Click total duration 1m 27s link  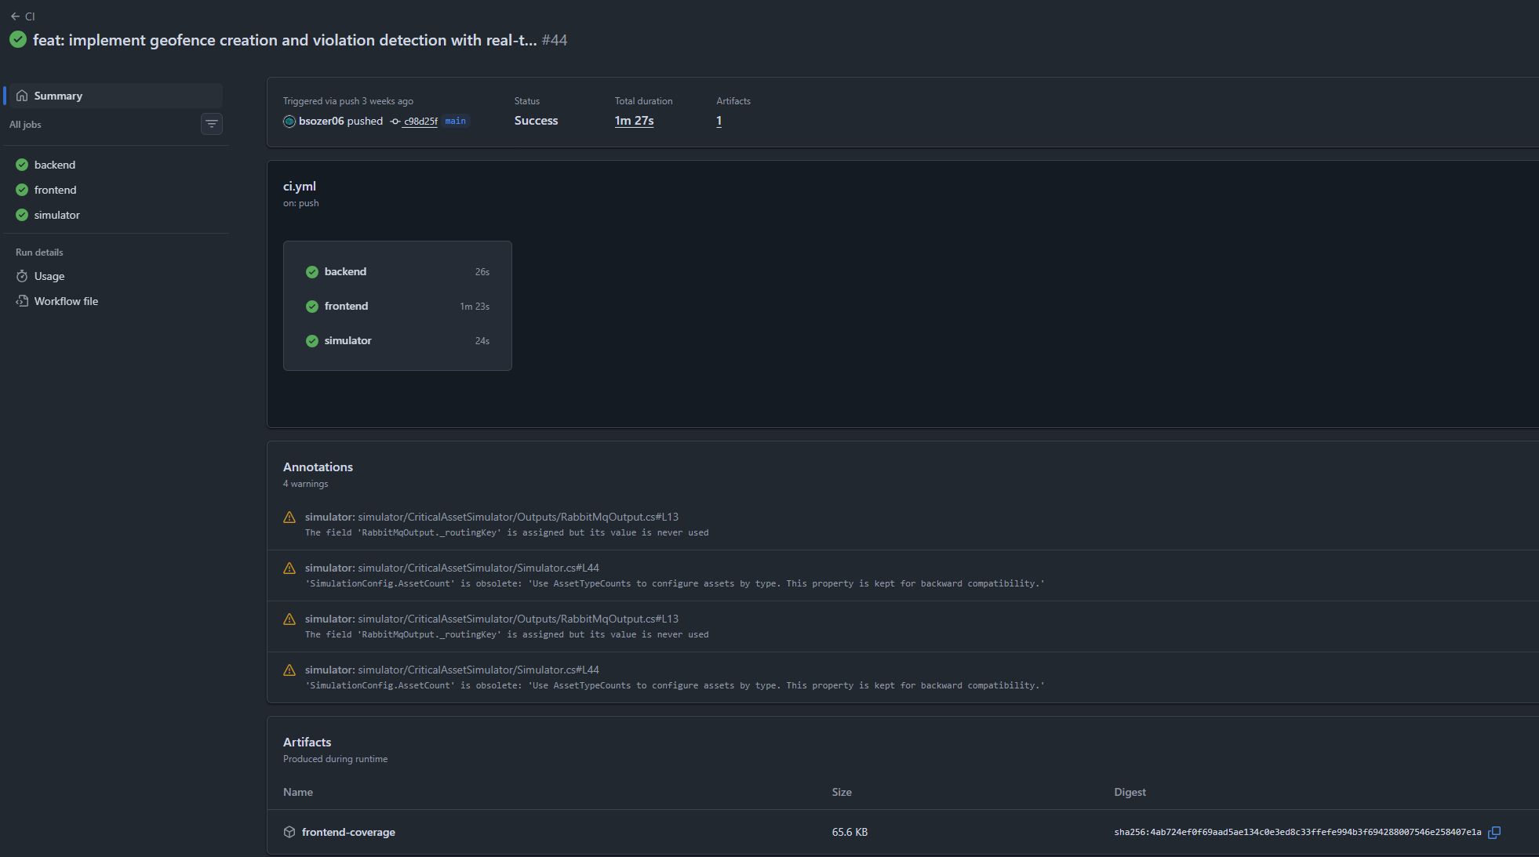[x=634, y=121]
